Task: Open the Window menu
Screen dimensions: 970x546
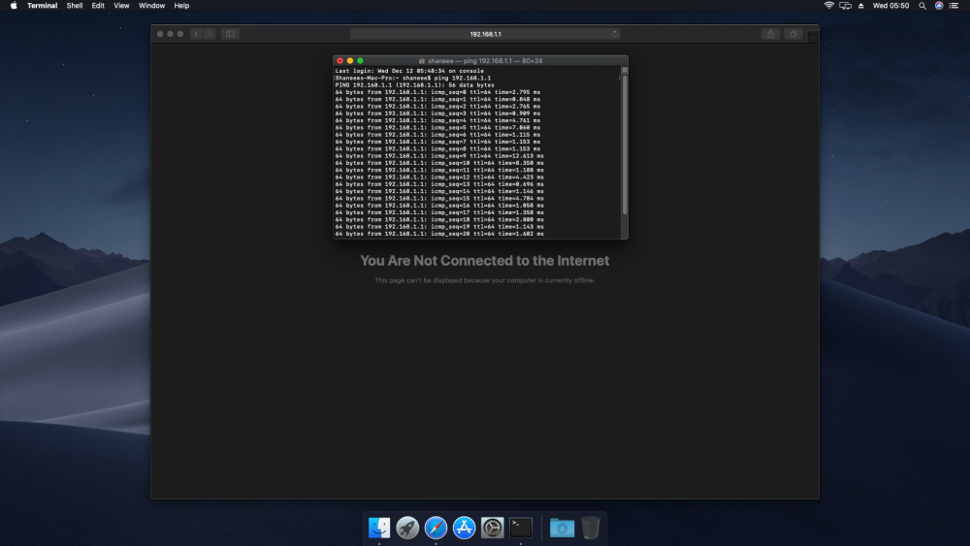Action: (x=151, y=6)
